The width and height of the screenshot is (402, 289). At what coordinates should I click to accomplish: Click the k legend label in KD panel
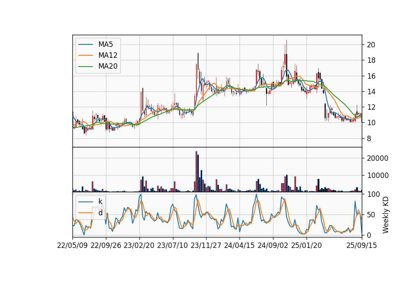[100, 201]
